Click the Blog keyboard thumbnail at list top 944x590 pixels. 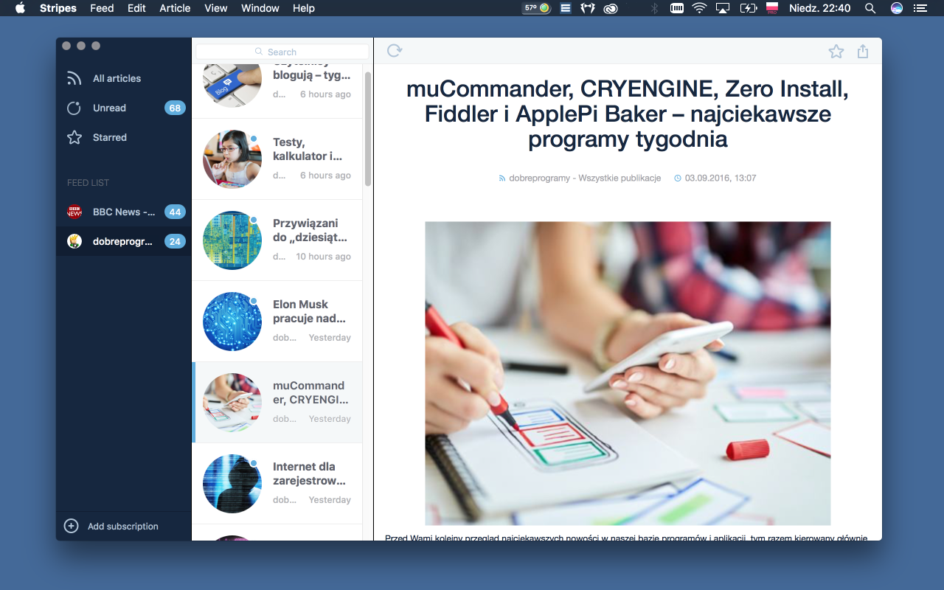232,86
